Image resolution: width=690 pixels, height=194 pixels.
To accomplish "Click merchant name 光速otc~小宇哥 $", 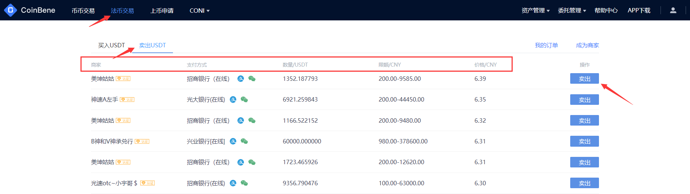I will 114,183.
